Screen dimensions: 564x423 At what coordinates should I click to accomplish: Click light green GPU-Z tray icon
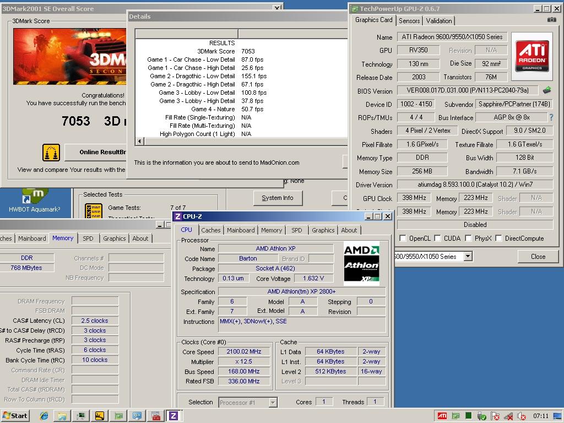(x=455, y=416)
